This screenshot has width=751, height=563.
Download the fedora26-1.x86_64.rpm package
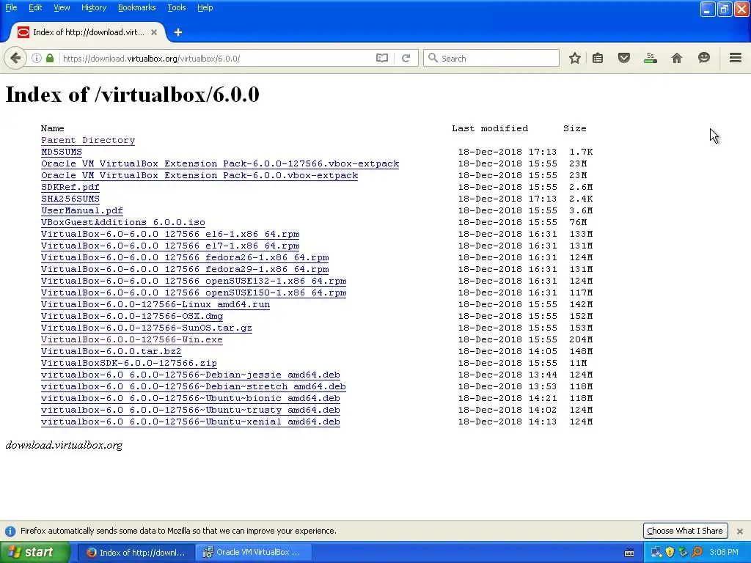[185, 257]
